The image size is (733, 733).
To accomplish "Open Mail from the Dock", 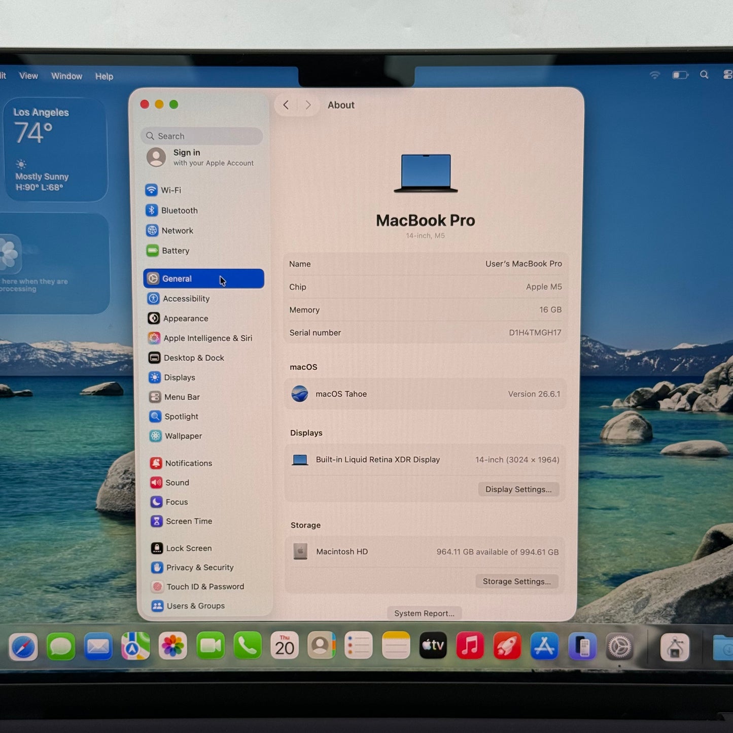I will coord(98,646).
